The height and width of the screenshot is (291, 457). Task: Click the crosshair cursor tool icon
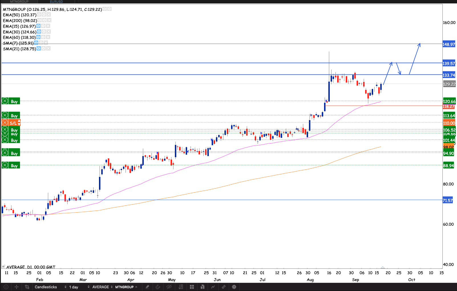pos(17,287)
